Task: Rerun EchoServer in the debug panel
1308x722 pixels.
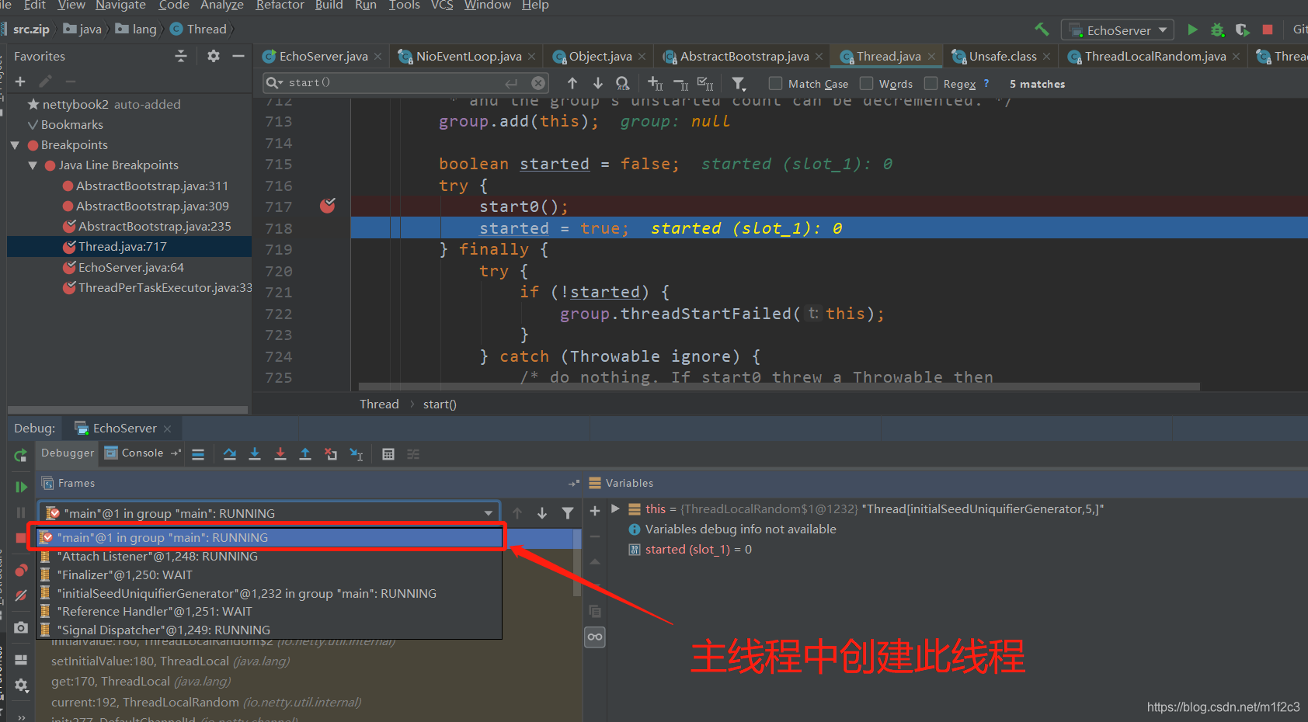Action: (21, 456)
